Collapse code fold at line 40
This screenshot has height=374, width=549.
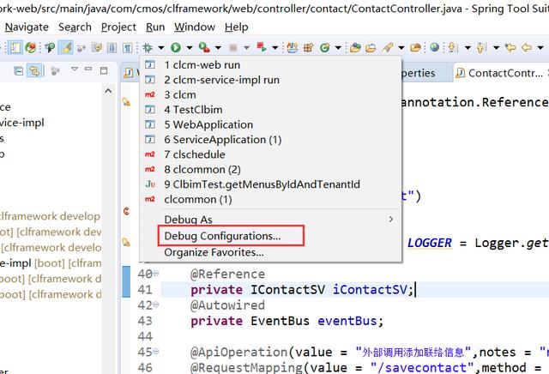click(x=156, y=273)
